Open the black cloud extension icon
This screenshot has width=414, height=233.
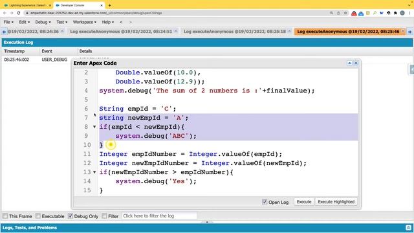click(x=388, y=13)
